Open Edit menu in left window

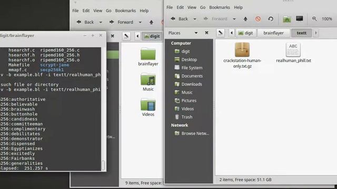86,10
